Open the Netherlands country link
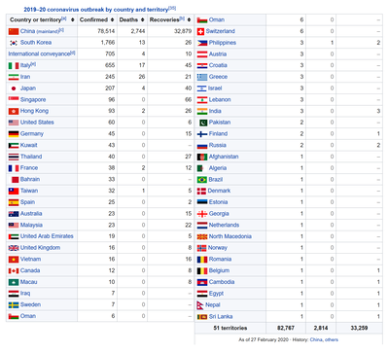The image size is (389, 353). (224, 225)
